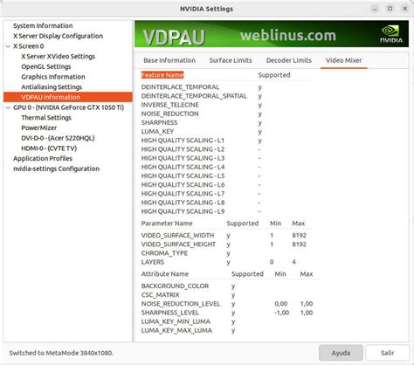The height and width of the screenshot is (365, 414).
Task: Click the Salir quit button
Action: 388,353
